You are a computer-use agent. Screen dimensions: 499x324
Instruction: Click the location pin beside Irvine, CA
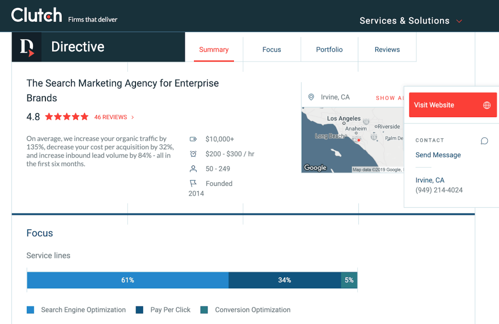click(x=311, y=97)
